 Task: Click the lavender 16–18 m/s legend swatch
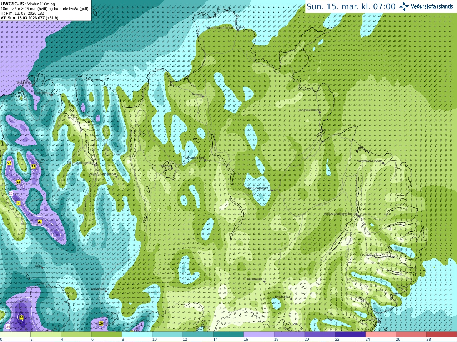coord(259,335)
